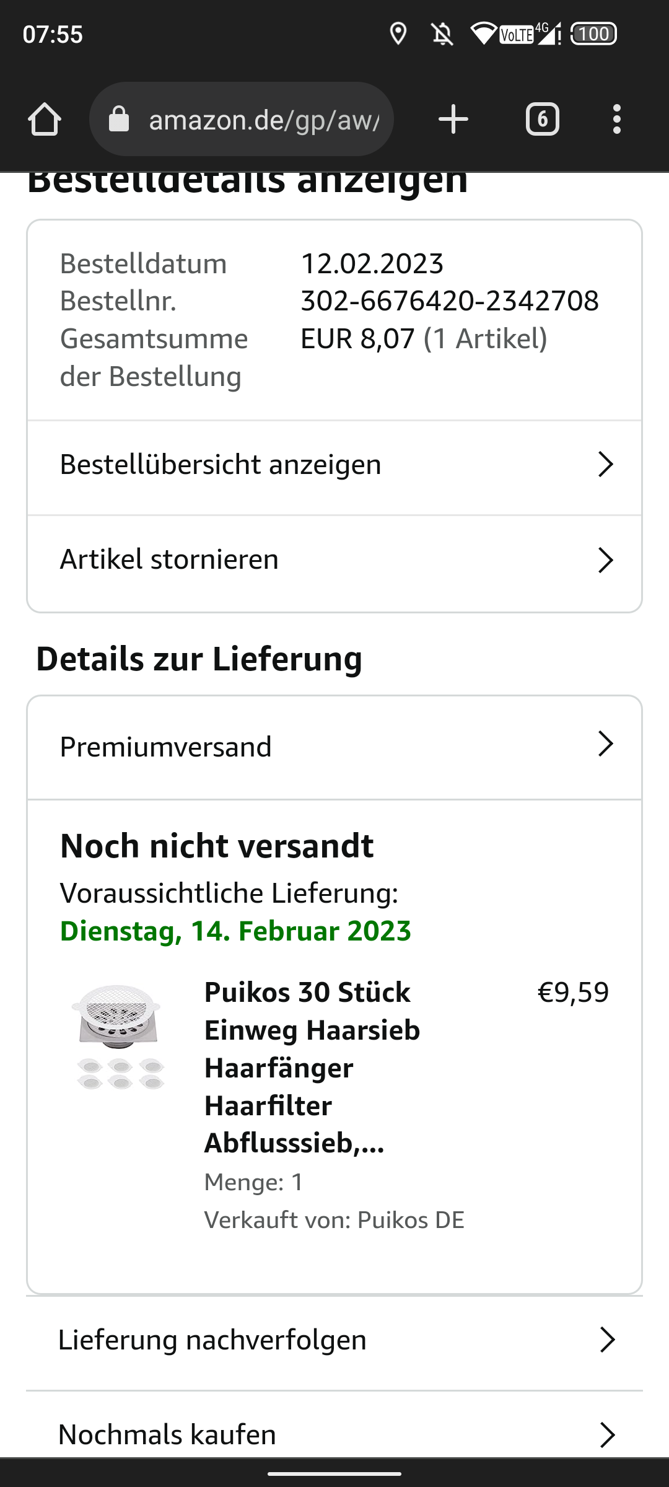Tap the Bestellübersicht anzeigen label
The height and width of the screenshot is (1487, 669).
[x=221, y=465]
